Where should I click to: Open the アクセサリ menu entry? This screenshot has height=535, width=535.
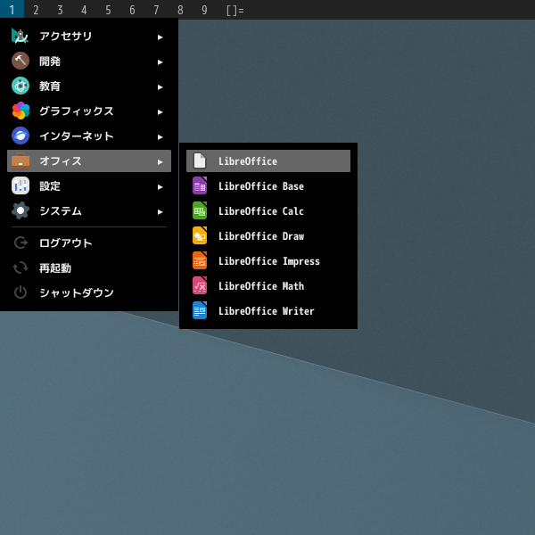89,37
